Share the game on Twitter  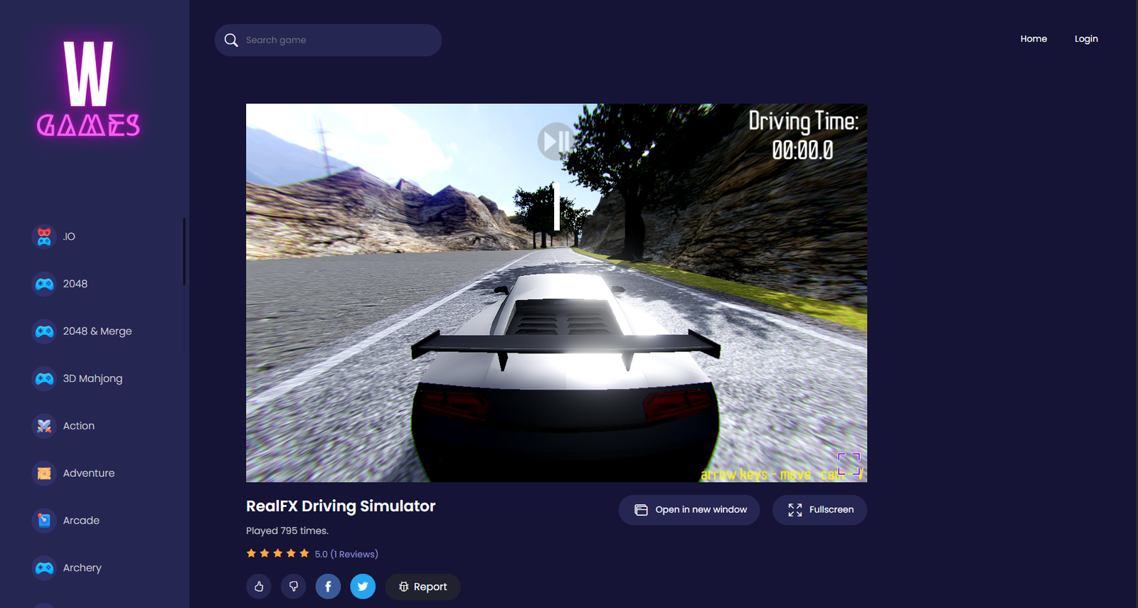363,587
